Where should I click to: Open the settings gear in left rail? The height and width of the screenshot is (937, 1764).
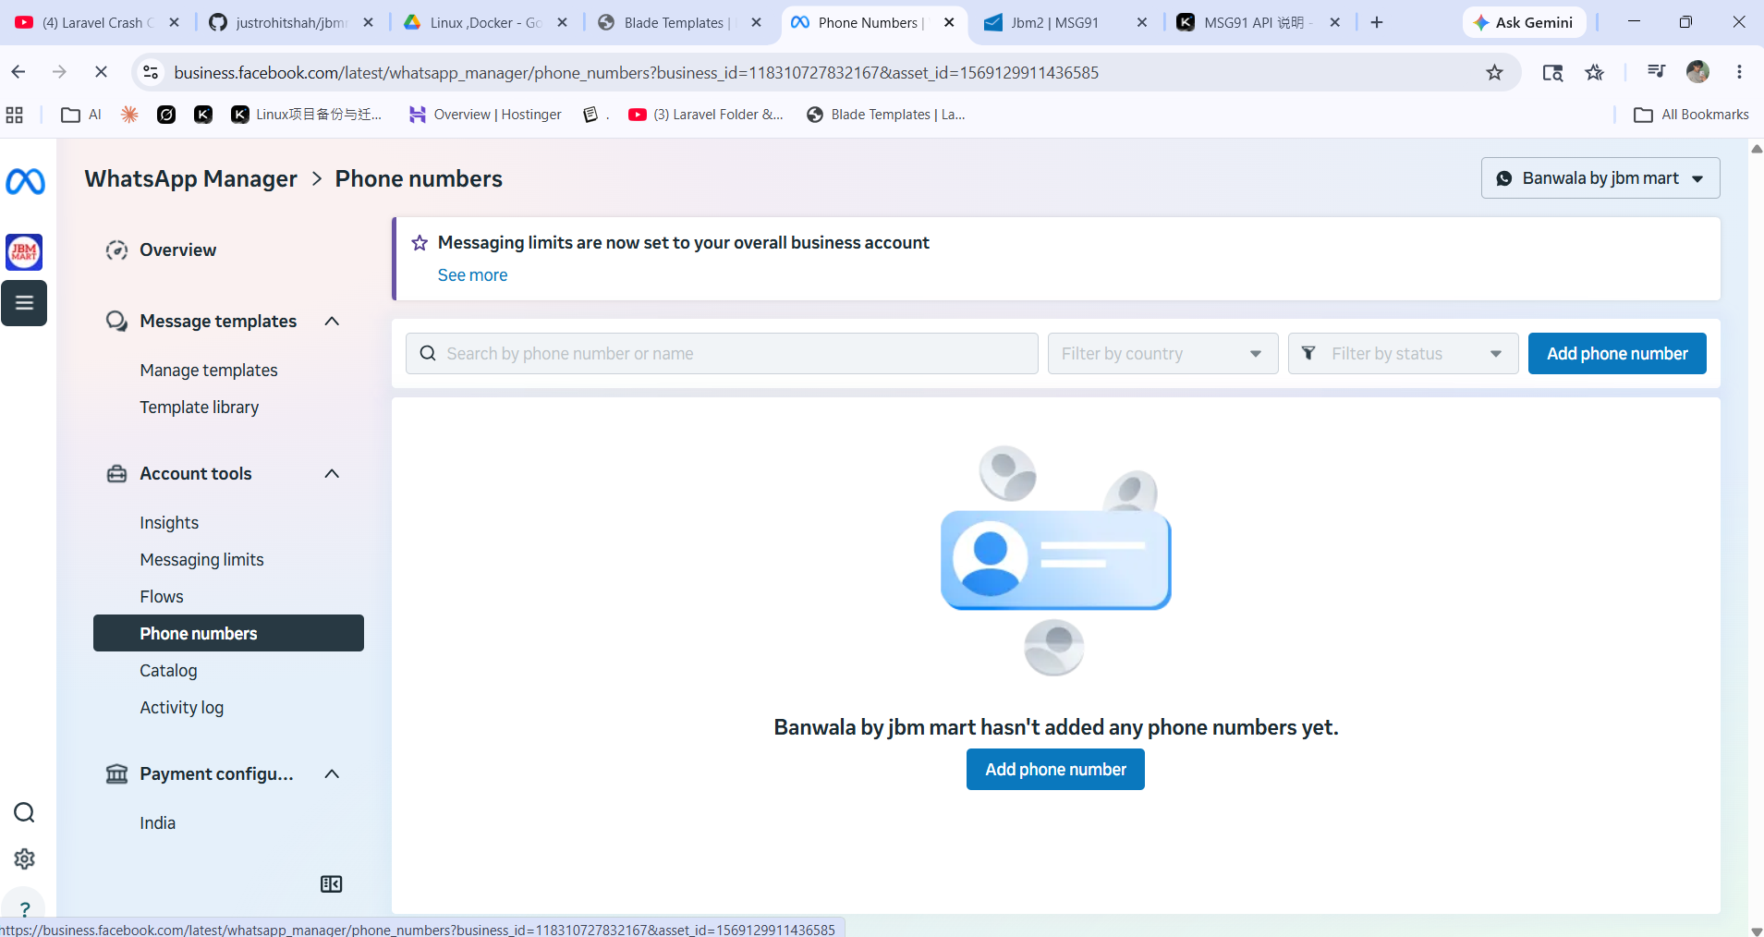click(x=24, y=859)
